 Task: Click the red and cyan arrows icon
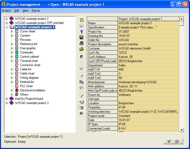tap(81, 113)
